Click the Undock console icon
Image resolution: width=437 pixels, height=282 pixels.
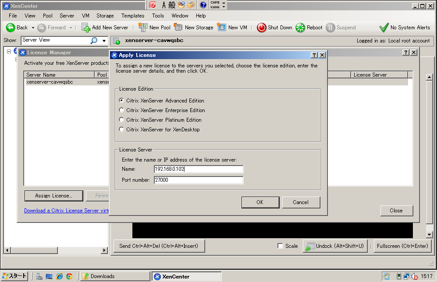point(309,247)
